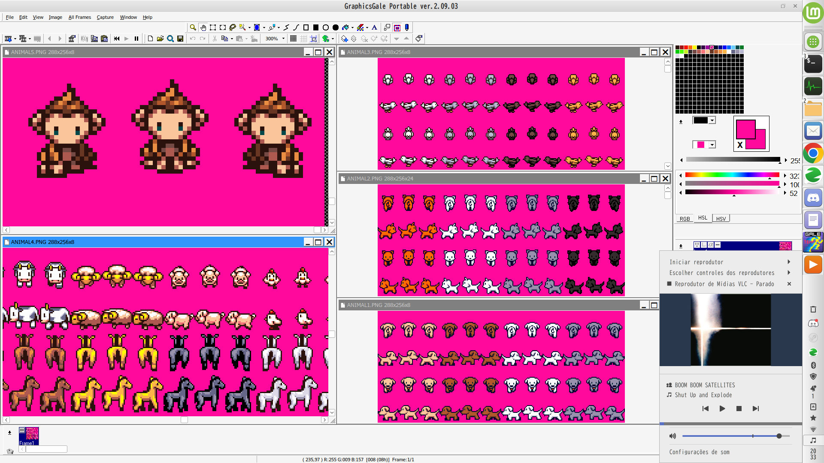The width and height of the screenshot is (824, 463).
Task: Click the ANIMAL4.PNG horizontal scrollbar
Action: point(165,420)
